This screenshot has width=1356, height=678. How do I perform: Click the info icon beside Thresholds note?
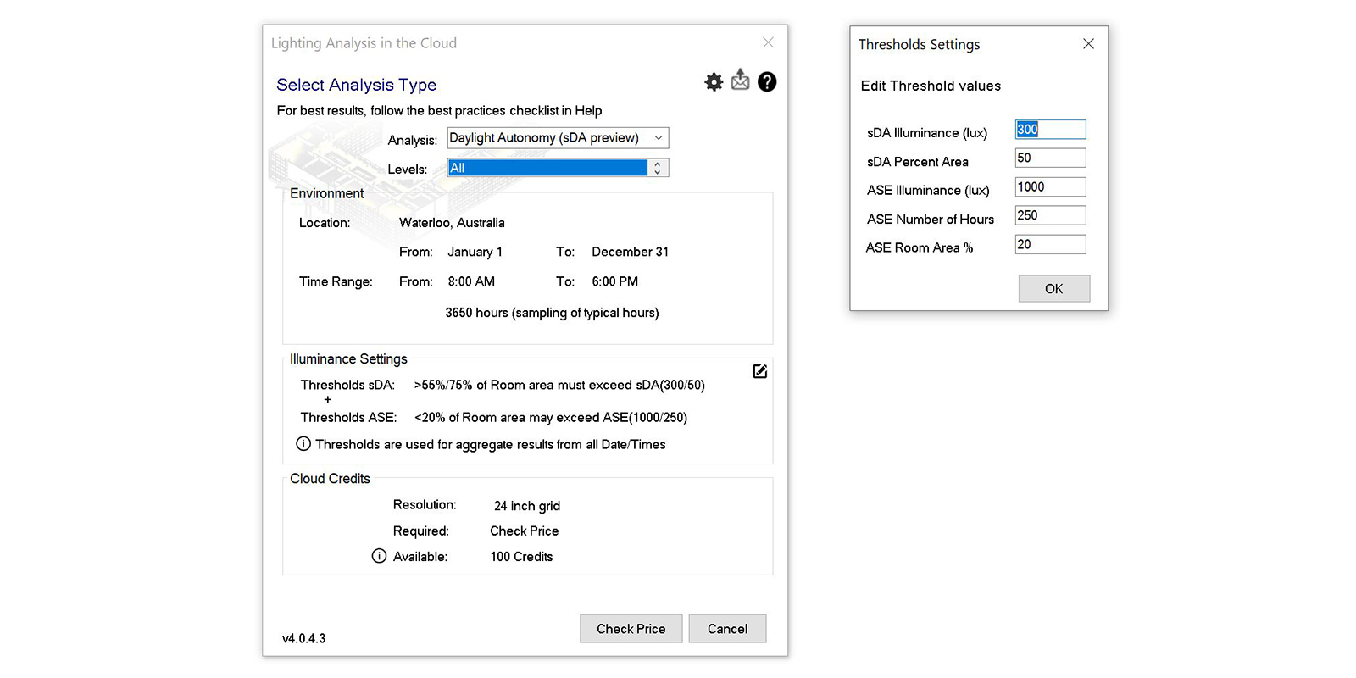point(303,443)
